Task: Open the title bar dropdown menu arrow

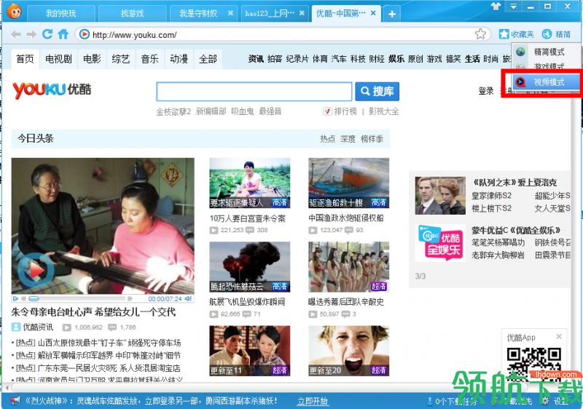Action: [x=513, y=7]
